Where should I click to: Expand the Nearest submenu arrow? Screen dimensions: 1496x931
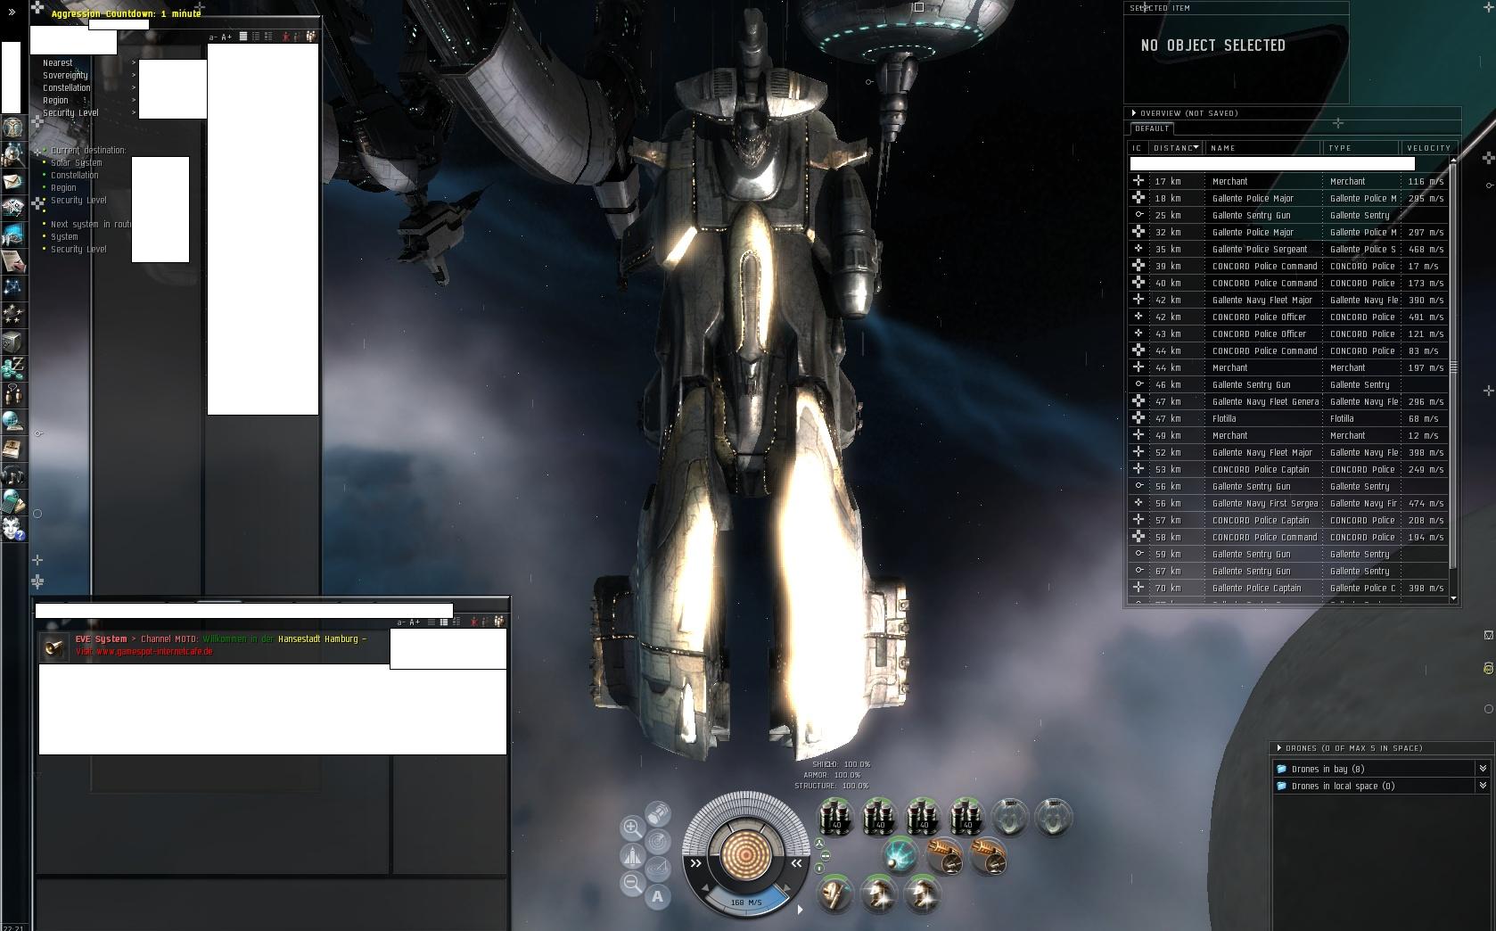coord(134,62)
